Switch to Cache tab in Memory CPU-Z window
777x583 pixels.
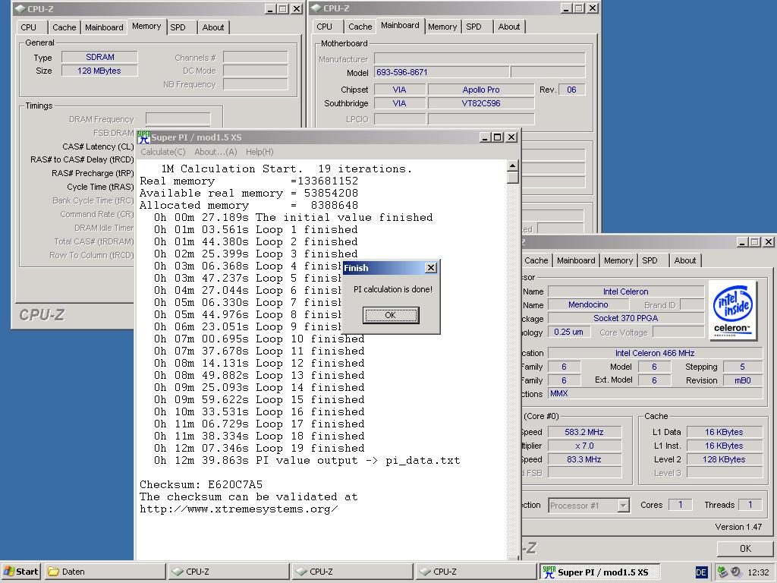(x=64, y=27)
